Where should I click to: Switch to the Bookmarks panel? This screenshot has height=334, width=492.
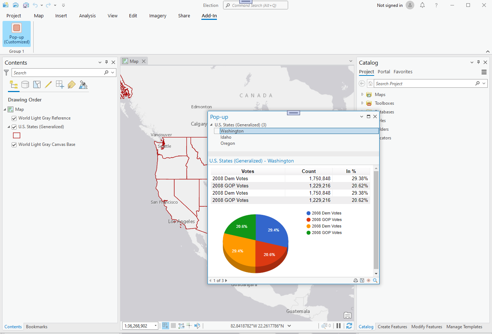coord(36,326)
